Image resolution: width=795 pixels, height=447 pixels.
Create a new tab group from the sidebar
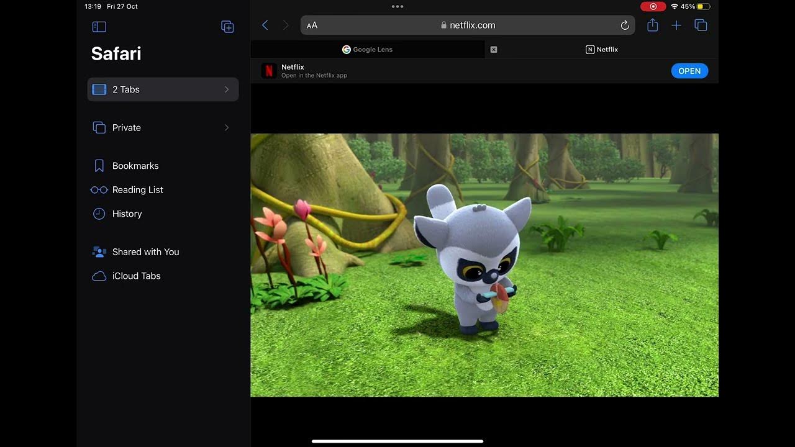227,27
